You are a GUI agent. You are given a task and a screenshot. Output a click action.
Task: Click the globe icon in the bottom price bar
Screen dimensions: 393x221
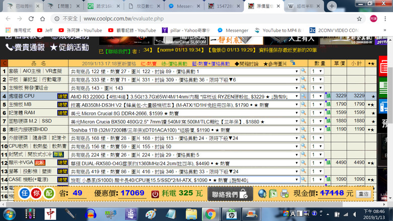click(x=262, y=193)
